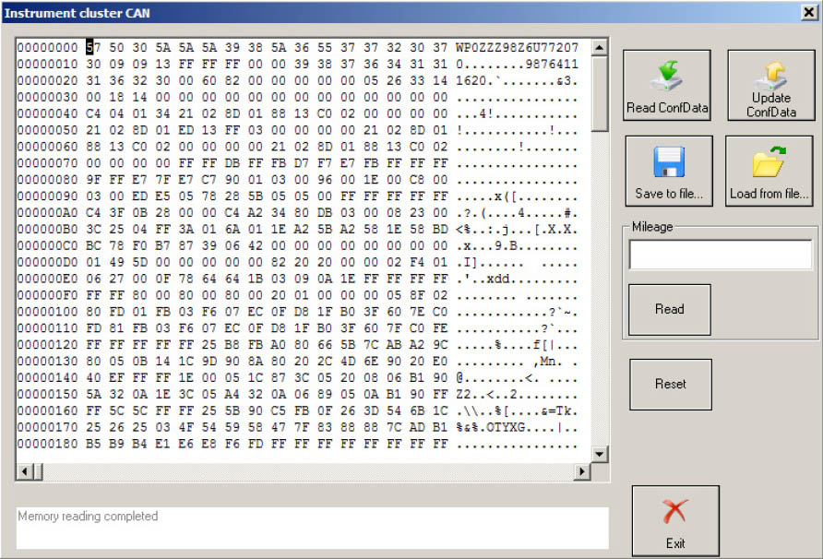Click the address label 00000180

(x=48, y=444)
